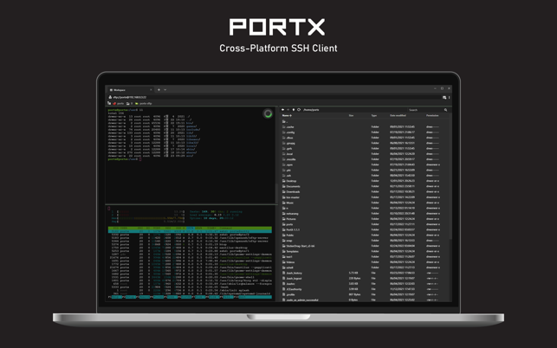
Task: Go back in the SFTP file browser
Action: click(x=282, y=110)
